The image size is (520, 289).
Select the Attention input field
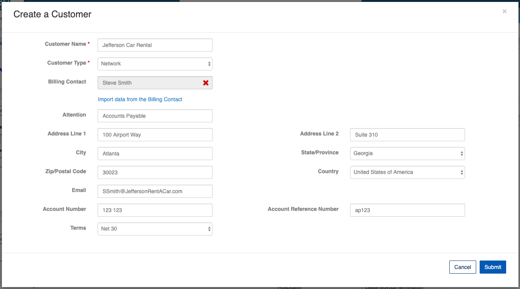(155, 116)
